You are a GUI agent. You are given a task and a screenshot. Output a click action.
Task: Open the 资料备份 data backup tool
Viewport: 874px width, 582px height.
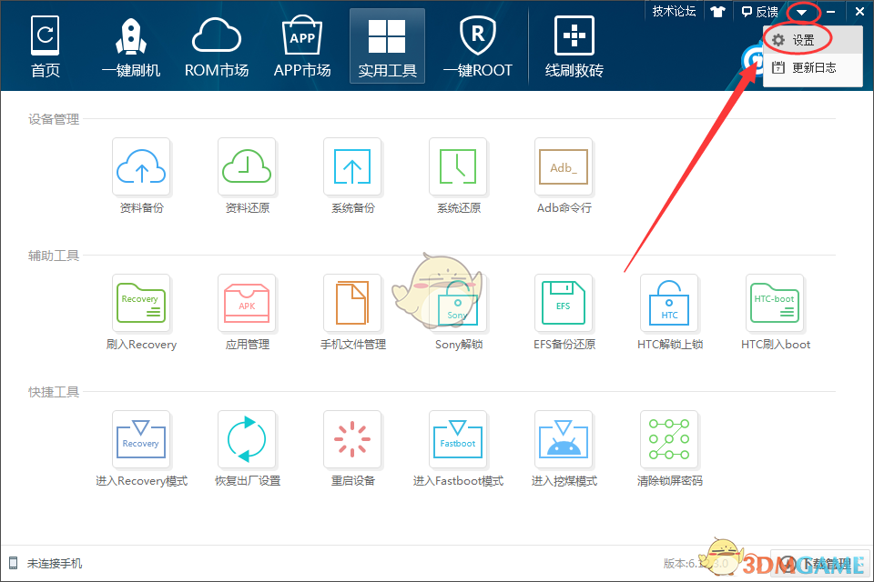(x=141, y=167)
